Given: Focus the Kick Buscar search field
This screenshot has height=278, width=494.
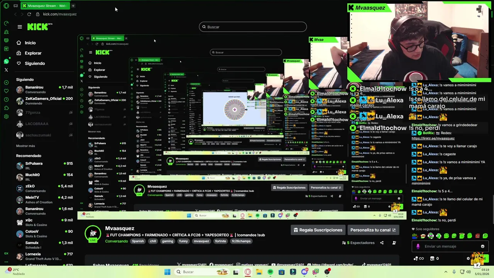Looking at the screenshot, I should [253, 27].
